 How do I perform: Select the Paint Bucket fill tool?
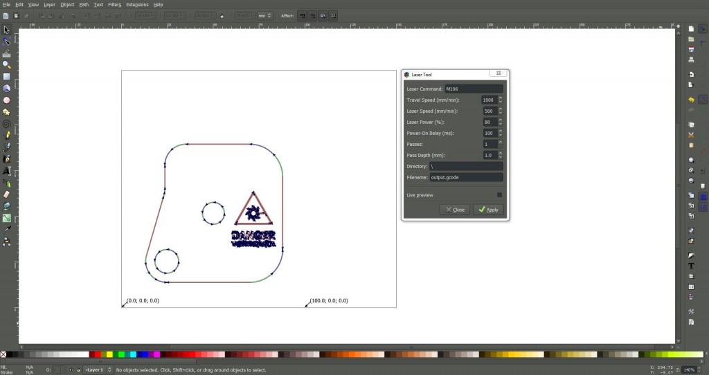6,206
